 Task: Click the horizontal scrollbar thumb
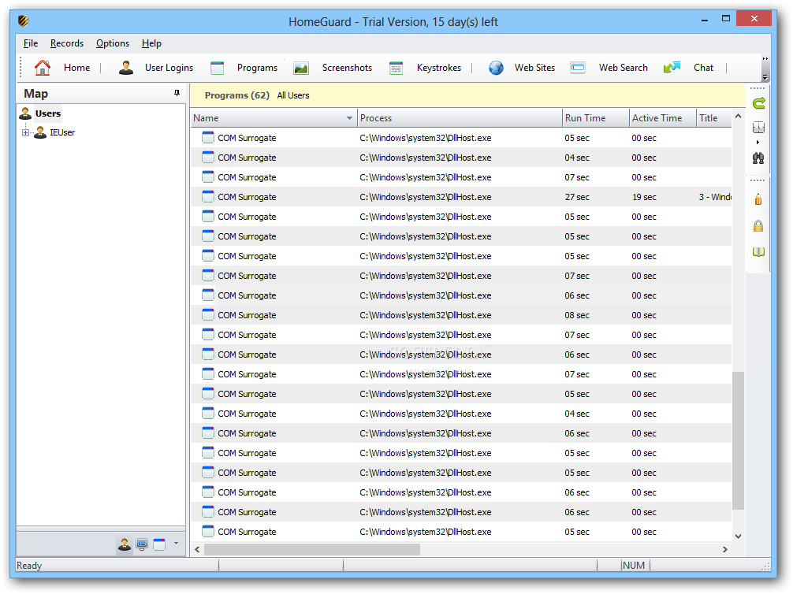(x=312, y=549)
